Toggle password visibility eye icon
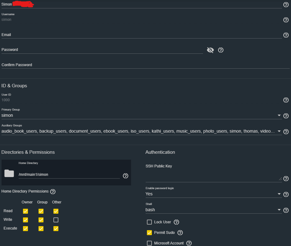 pyautogui.click(x=210, y=50)
